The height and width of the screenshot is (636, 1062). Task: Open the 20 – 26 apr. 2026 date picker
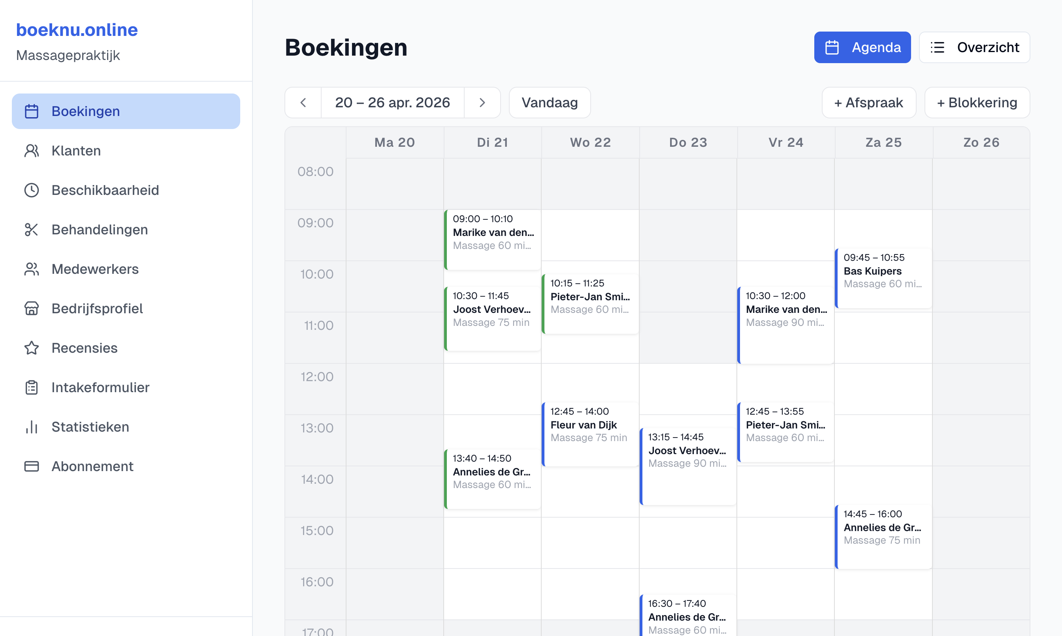click(x=392, y=103)
